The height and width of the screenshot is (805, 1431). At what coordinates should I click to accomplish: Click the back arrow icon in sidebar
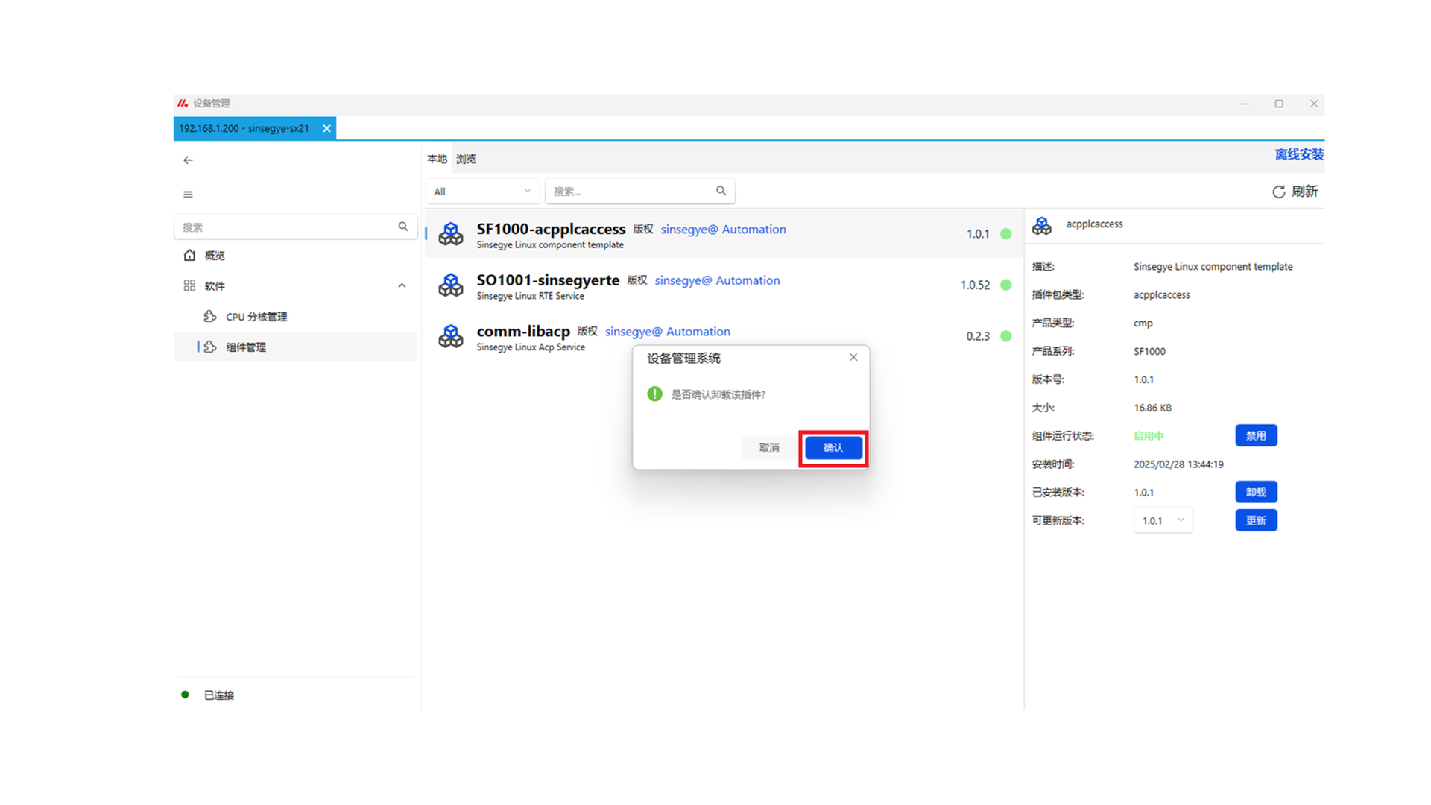pos(188,160)
